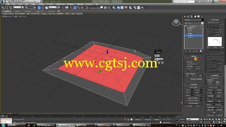This screenshot has height=127, width=226.
Task: Enable Ignore Backfacing checkbox
Action: pyautogui.click(x=186, y=64)
